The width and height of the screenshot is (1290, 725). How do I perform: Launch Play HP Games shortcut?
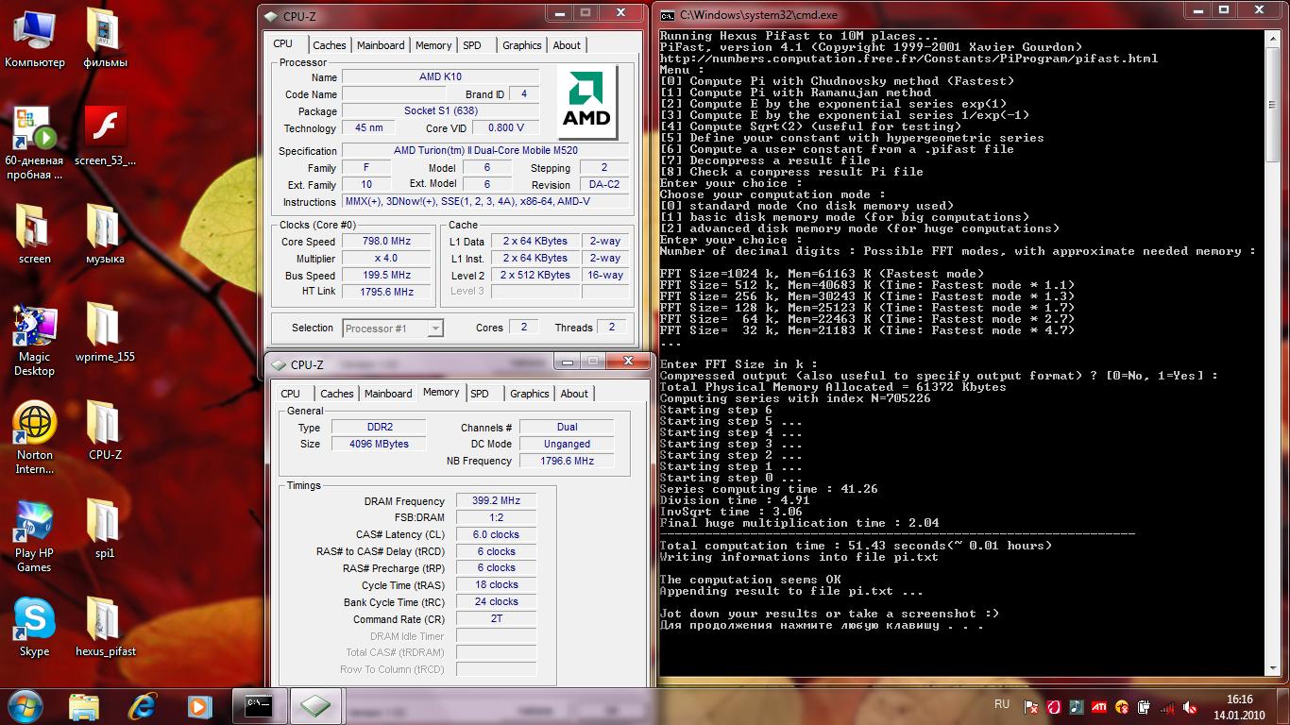click(35, 537)
